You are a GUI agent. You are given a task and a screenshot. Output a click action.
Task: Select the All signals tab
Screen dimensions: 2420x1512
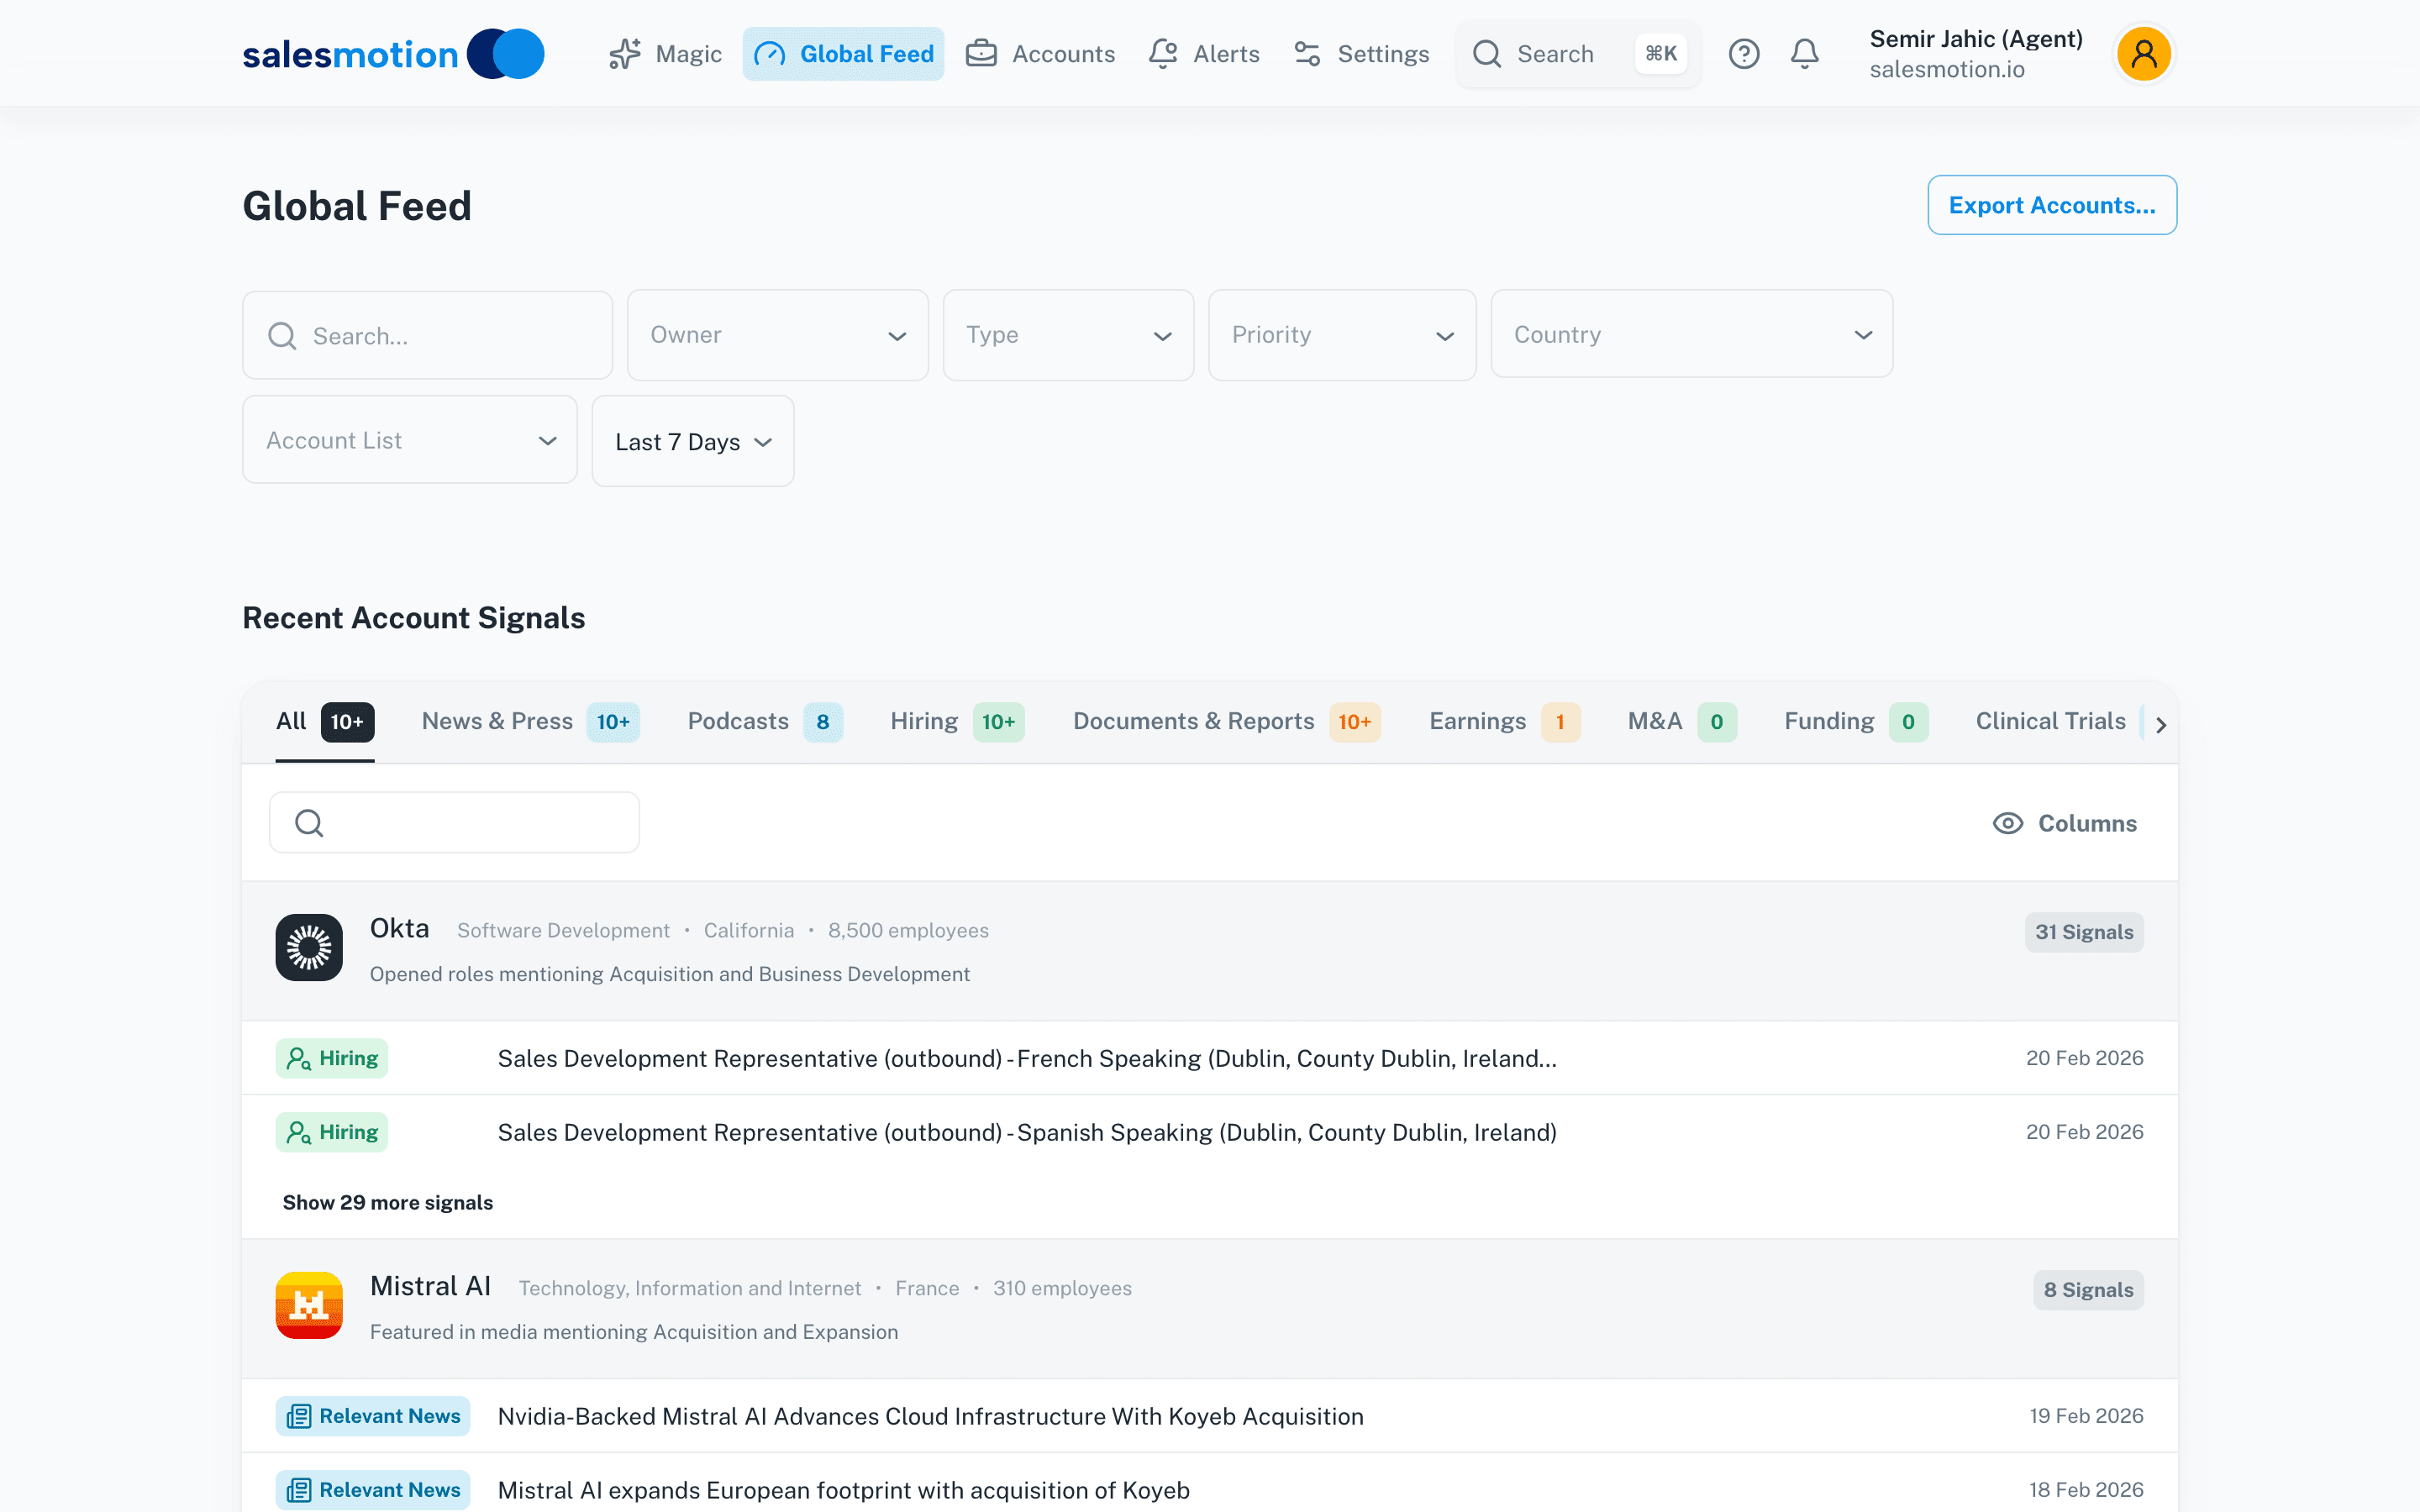click(325, 722)
